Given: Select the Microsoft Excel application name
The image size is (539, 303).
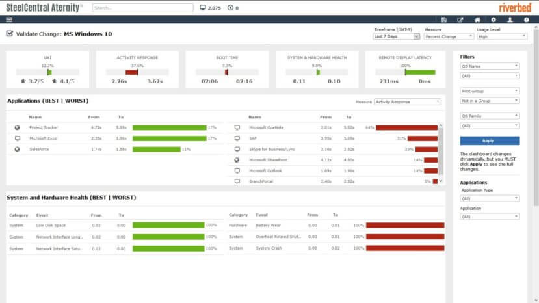Looking at the screenshot, I should coord(44,138).
